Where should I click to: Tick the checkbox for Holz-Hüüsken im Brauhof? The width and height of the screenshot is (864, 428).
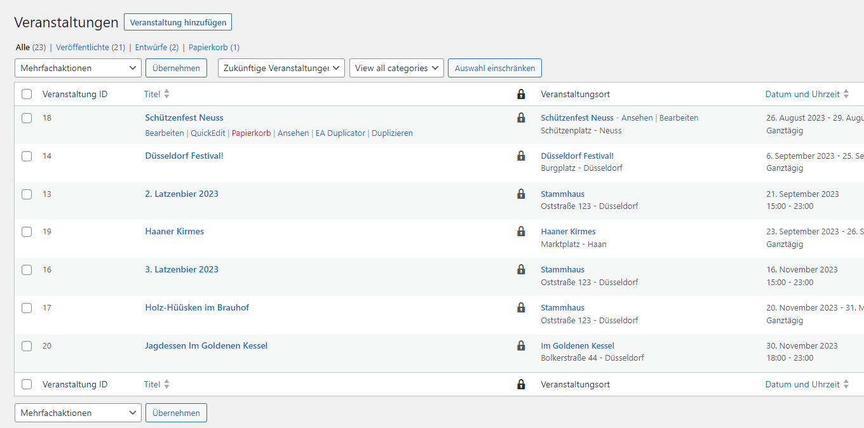[27, 308]
